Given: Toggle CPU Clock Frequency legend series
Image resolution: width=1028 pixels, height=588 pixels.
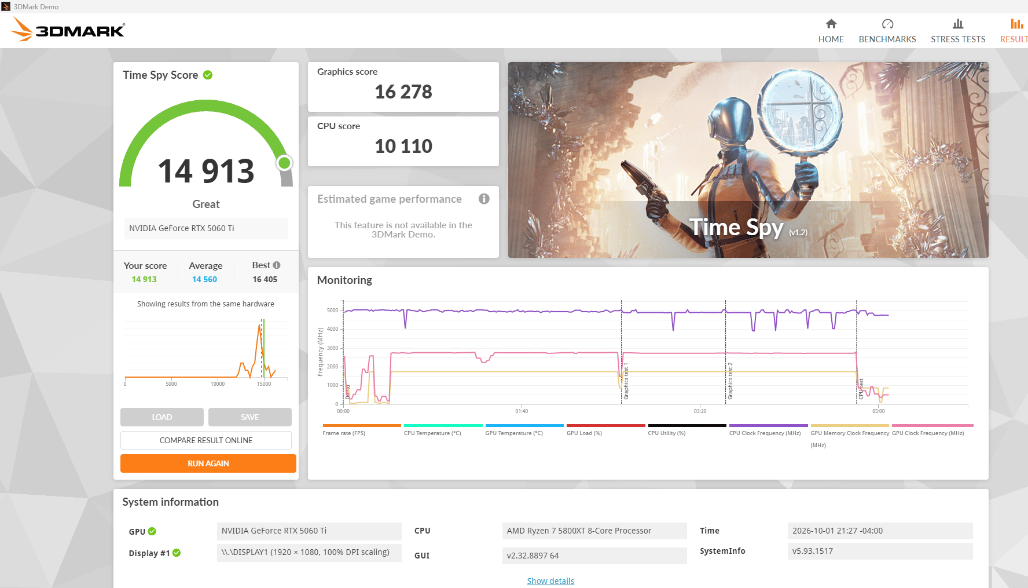Looking at the screenshot, I should tap(765, 433).
